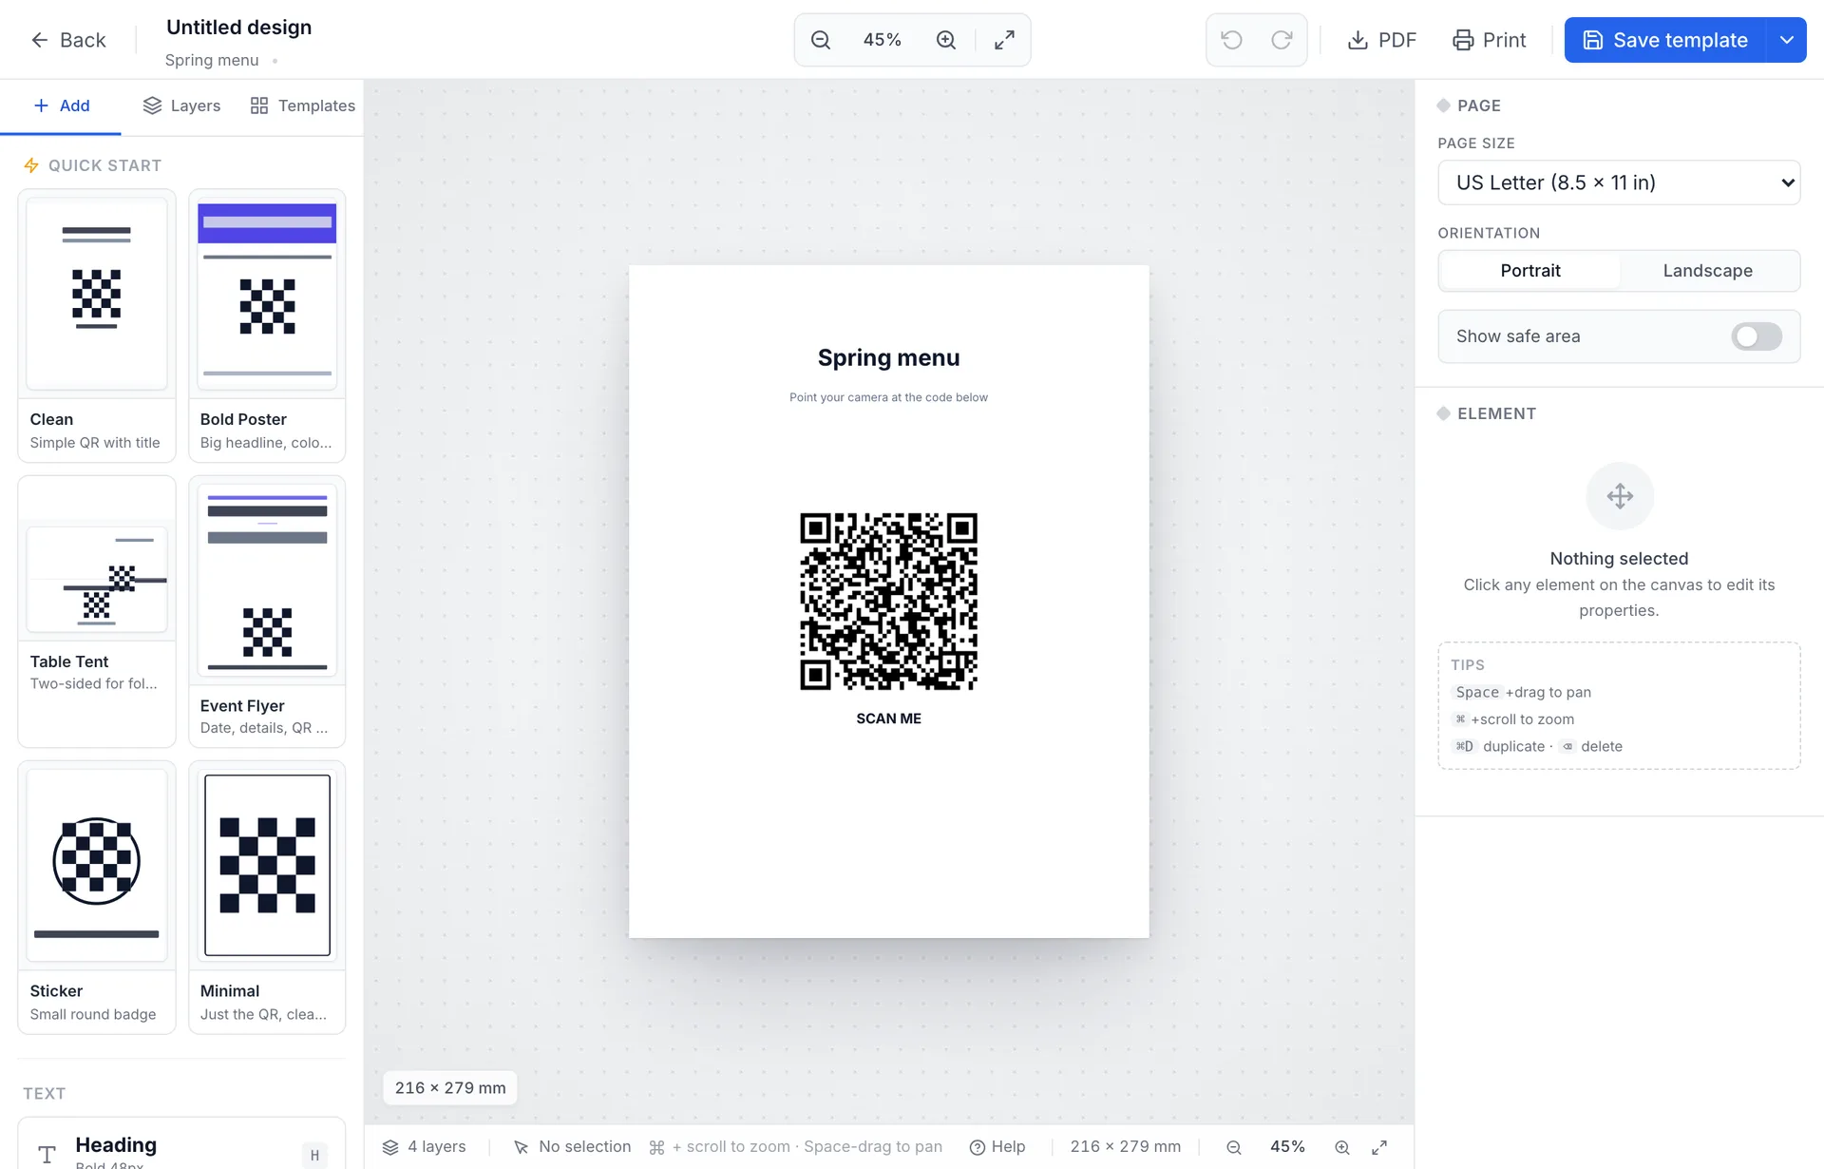The image size is (1824, 1169).
Task: Select the camera instruction subtitle on canvas
Action: pyautogui.click(x=888, y=397)
